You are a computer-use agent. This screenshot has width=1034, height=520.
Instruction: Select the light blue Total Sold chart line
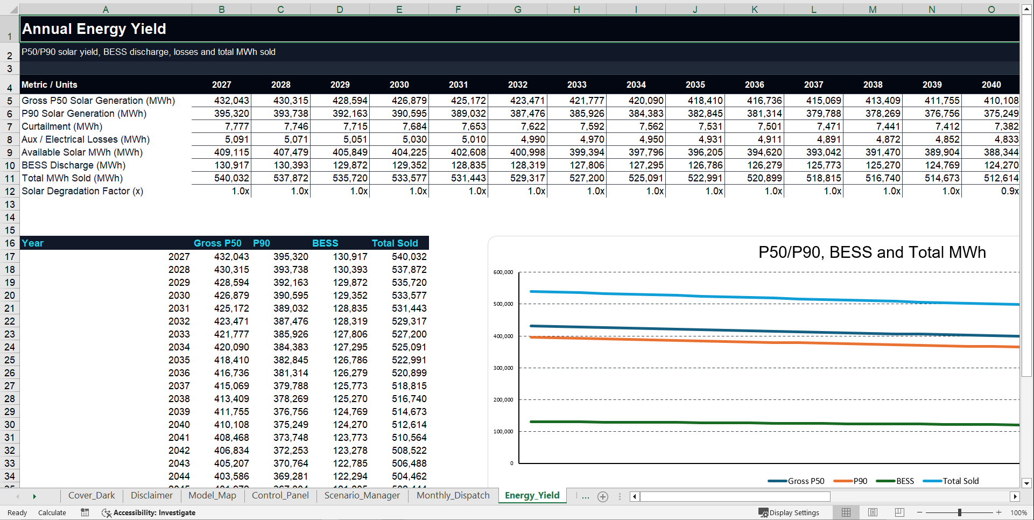tap(774, 298)
